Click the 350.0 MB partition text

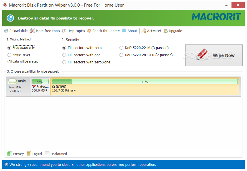point(40,90)
